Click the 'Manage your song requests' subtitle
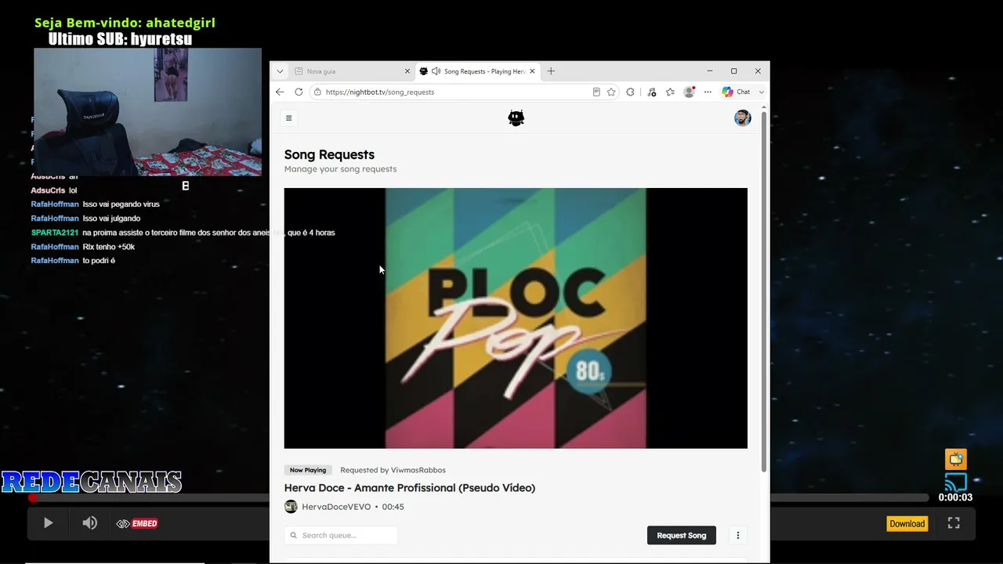The image size is (1003, 564). point(340,169)
